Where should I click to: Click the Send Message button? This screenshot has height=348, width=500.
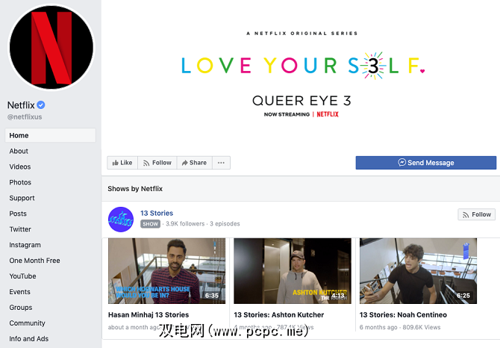(x=426, y=163)
